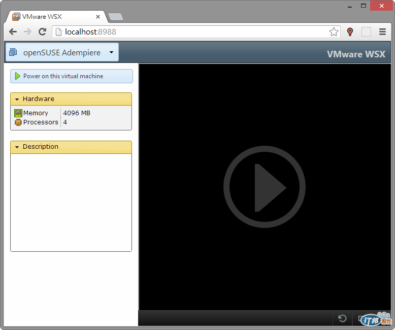Close the VMware WSX tab
The image size is (395, 330).
(98, 17)
